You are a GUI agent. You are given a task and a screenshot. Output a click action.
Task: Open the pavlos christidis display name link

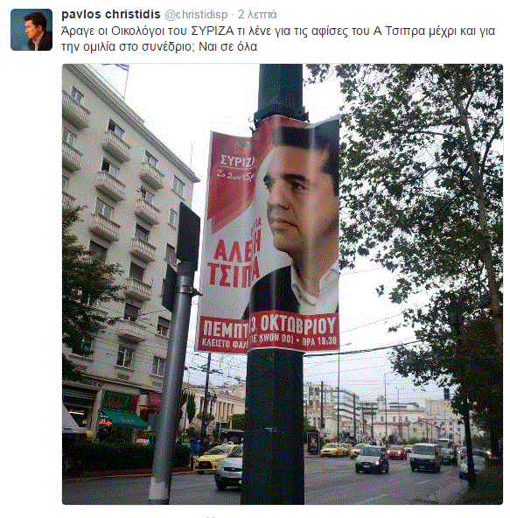pos(111,14)
